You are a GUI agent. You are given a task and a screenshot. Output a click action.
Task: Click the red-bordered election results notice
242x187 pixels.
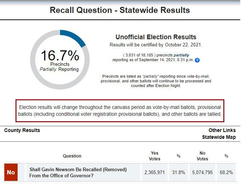click(120, 111)
